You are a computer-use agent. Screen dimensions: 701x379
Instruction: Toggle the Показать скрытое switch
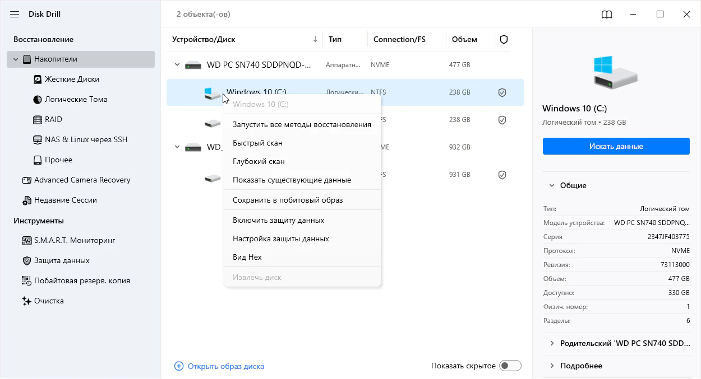[510, 366]
